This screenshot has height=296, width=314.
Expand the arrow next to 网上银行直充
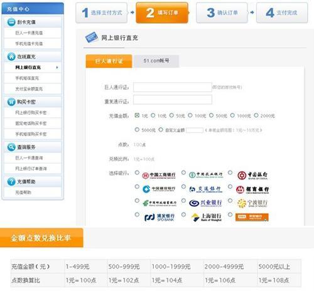coord(57,67)
